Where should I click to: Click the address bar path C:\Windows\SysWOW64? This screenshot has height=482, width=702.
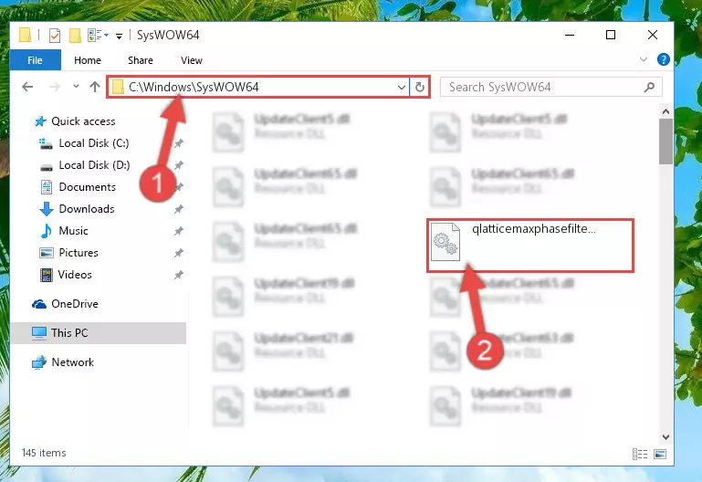pyautogui.click(x=194, y=87)
